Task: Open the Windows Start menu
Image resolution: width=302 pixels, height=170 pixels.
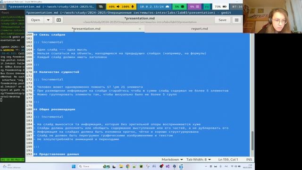Action: 74,166
